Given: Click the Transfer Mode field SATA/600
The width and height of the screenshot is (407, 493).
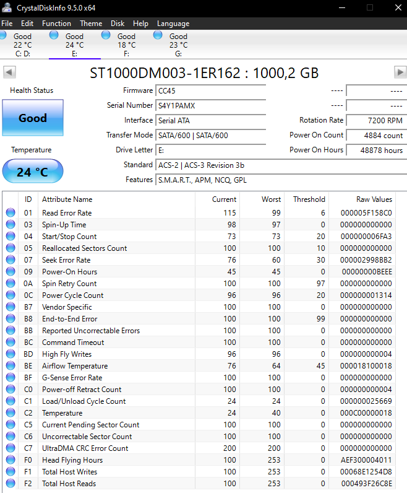Looking at the screenshot, I should click(x=211, y=136).
